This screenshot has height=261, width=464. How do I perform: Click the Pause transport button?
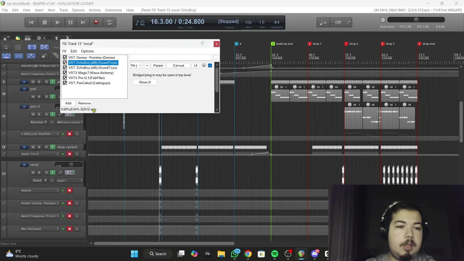pos(70,22)
